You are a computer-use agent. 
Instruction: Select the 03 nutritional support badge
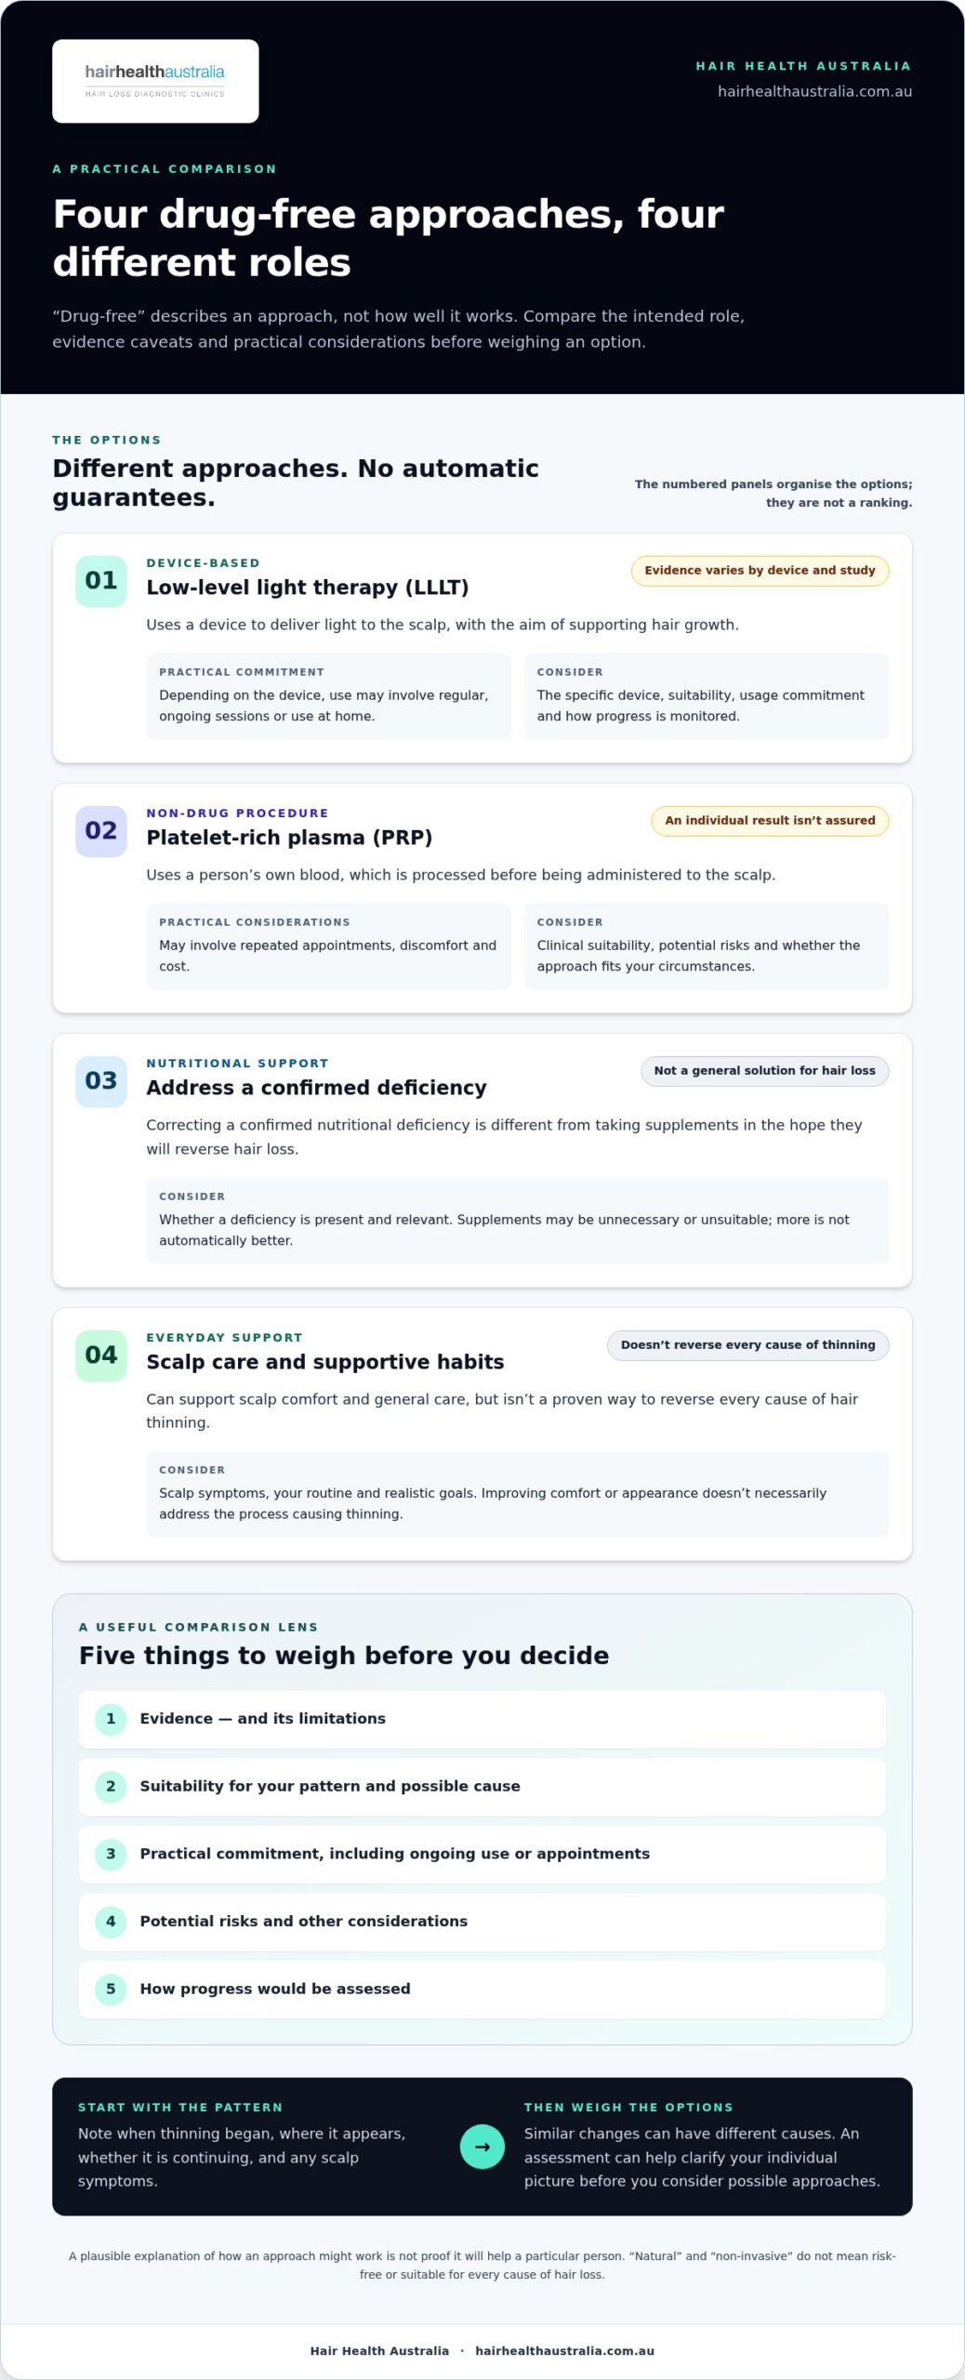[x=101, y=1081]
